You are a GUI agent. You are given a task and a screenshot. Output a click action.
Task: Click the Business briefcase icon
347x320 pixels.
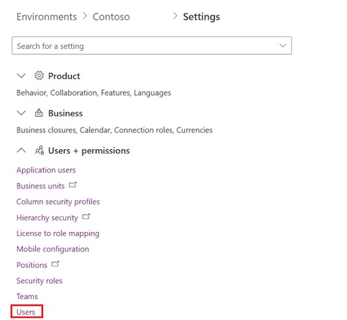tap(39, 113)
